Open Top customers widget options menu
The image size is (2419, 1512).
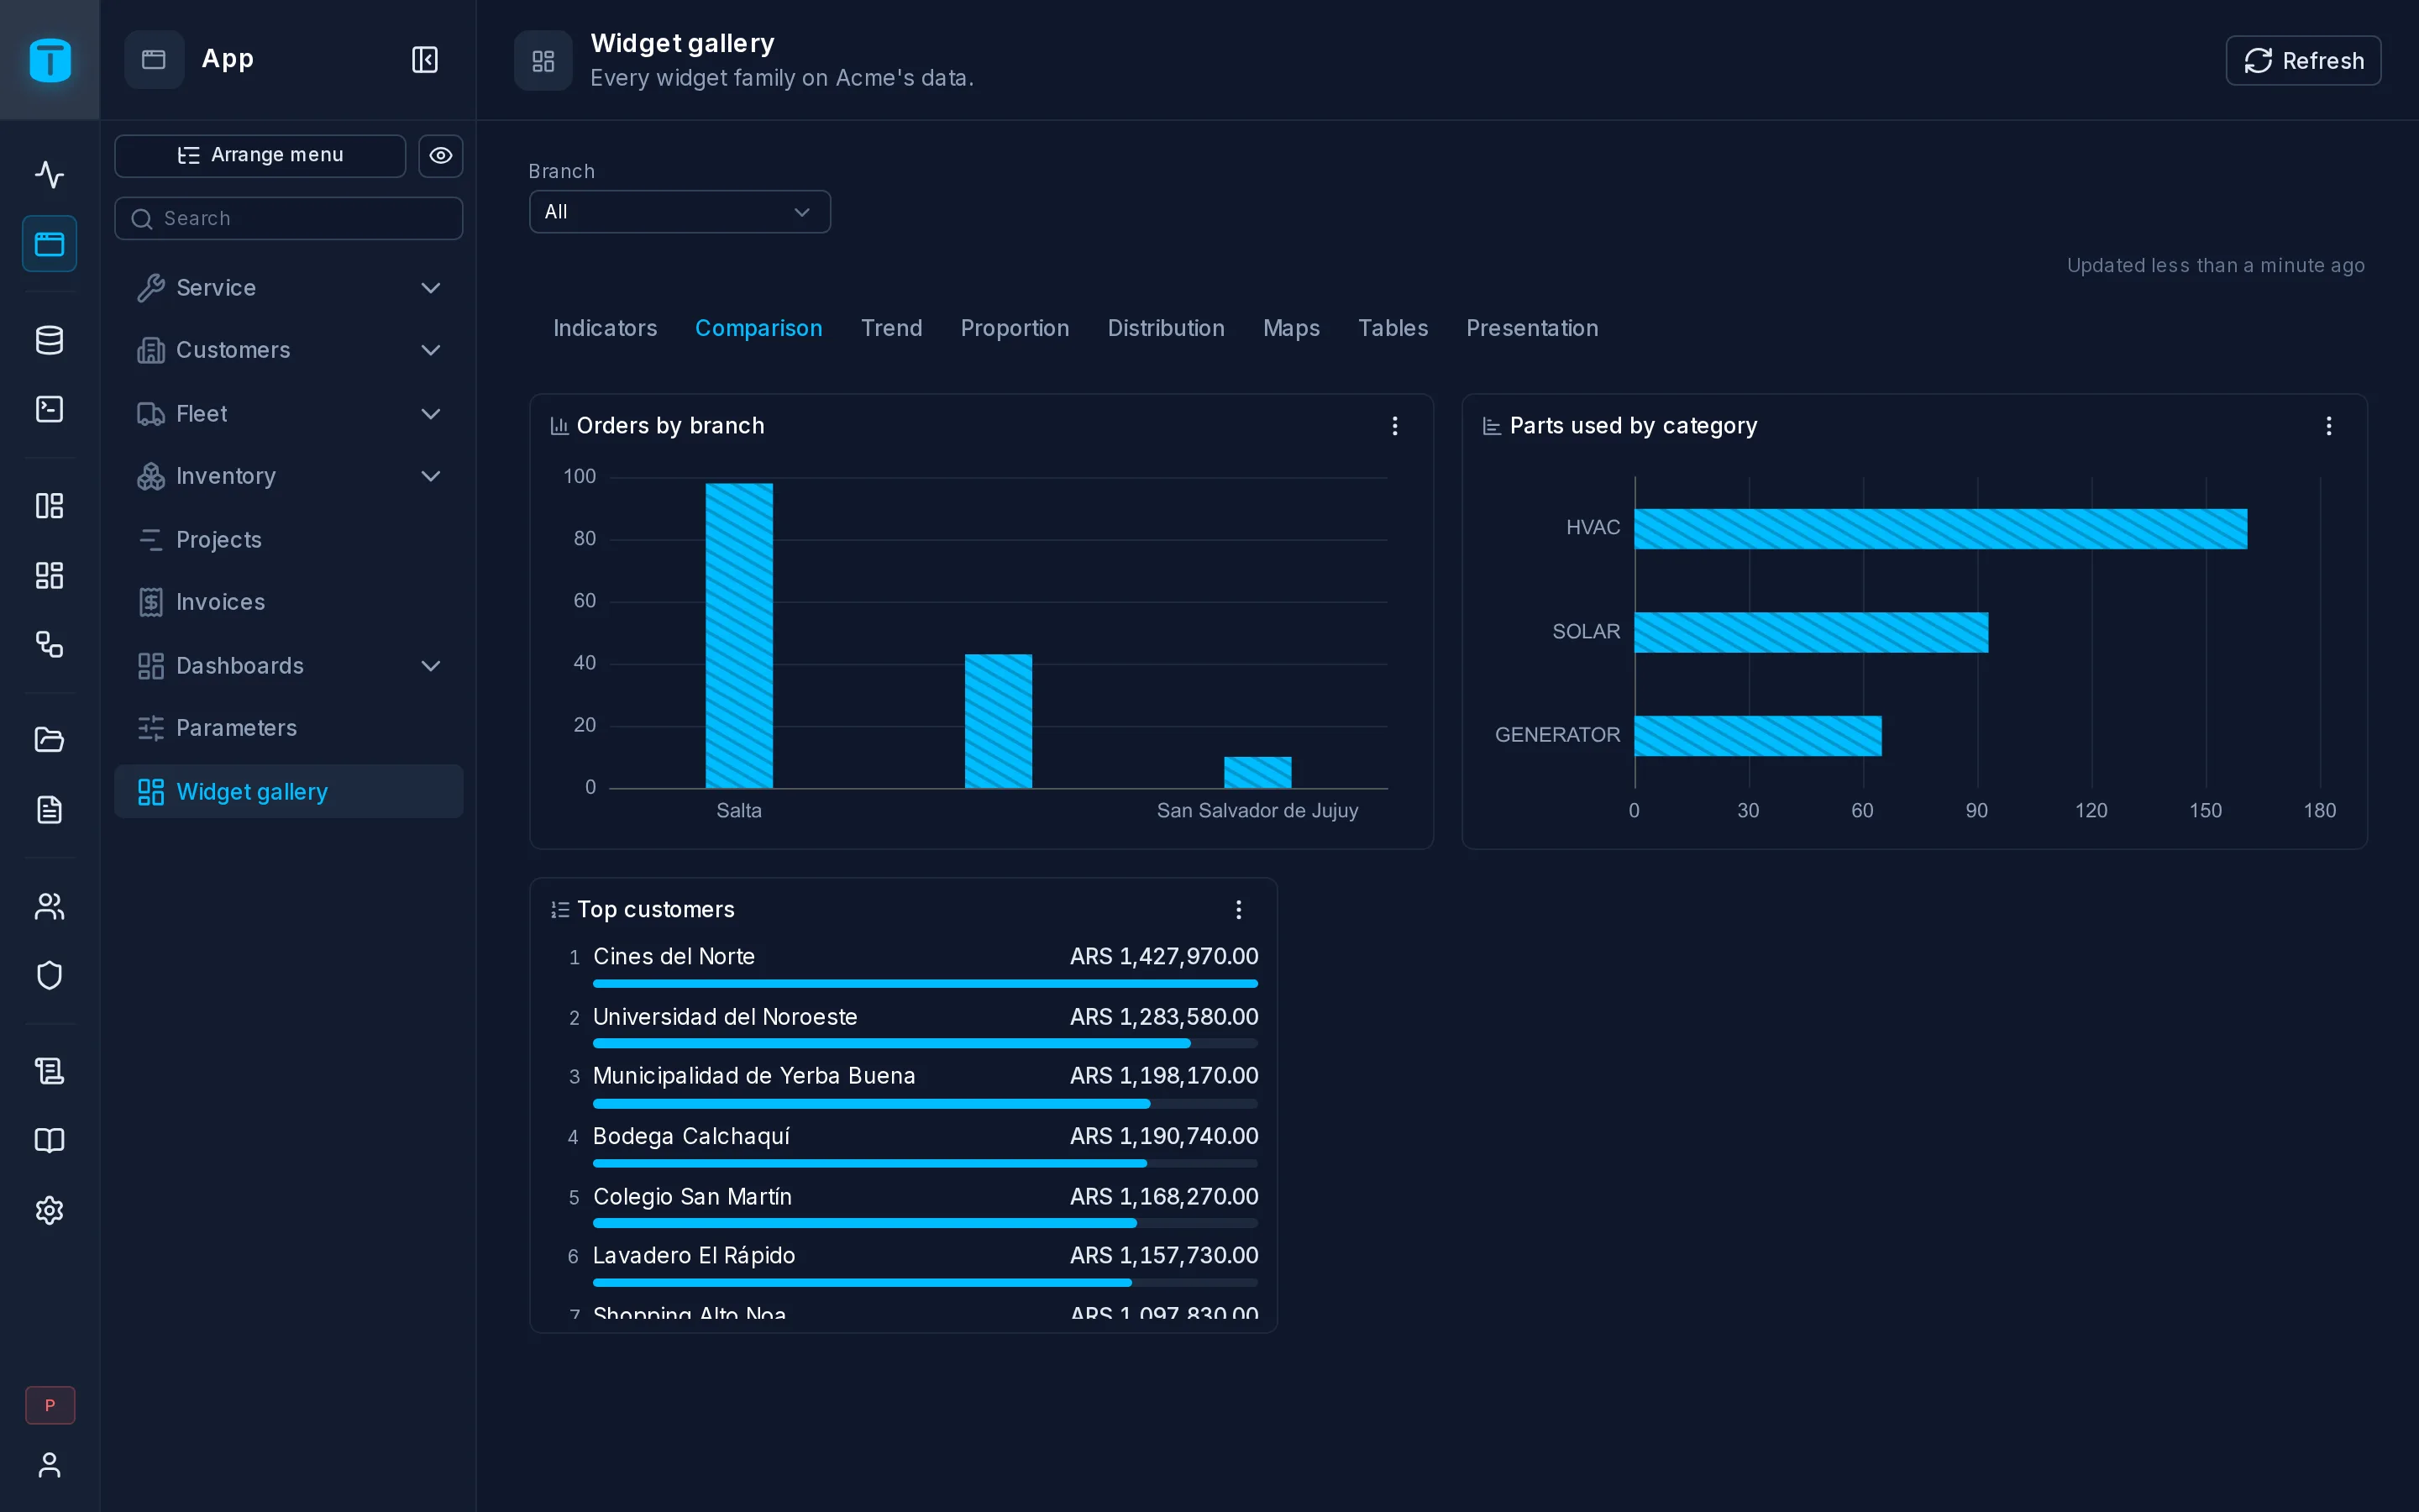tap(1239, 910)
